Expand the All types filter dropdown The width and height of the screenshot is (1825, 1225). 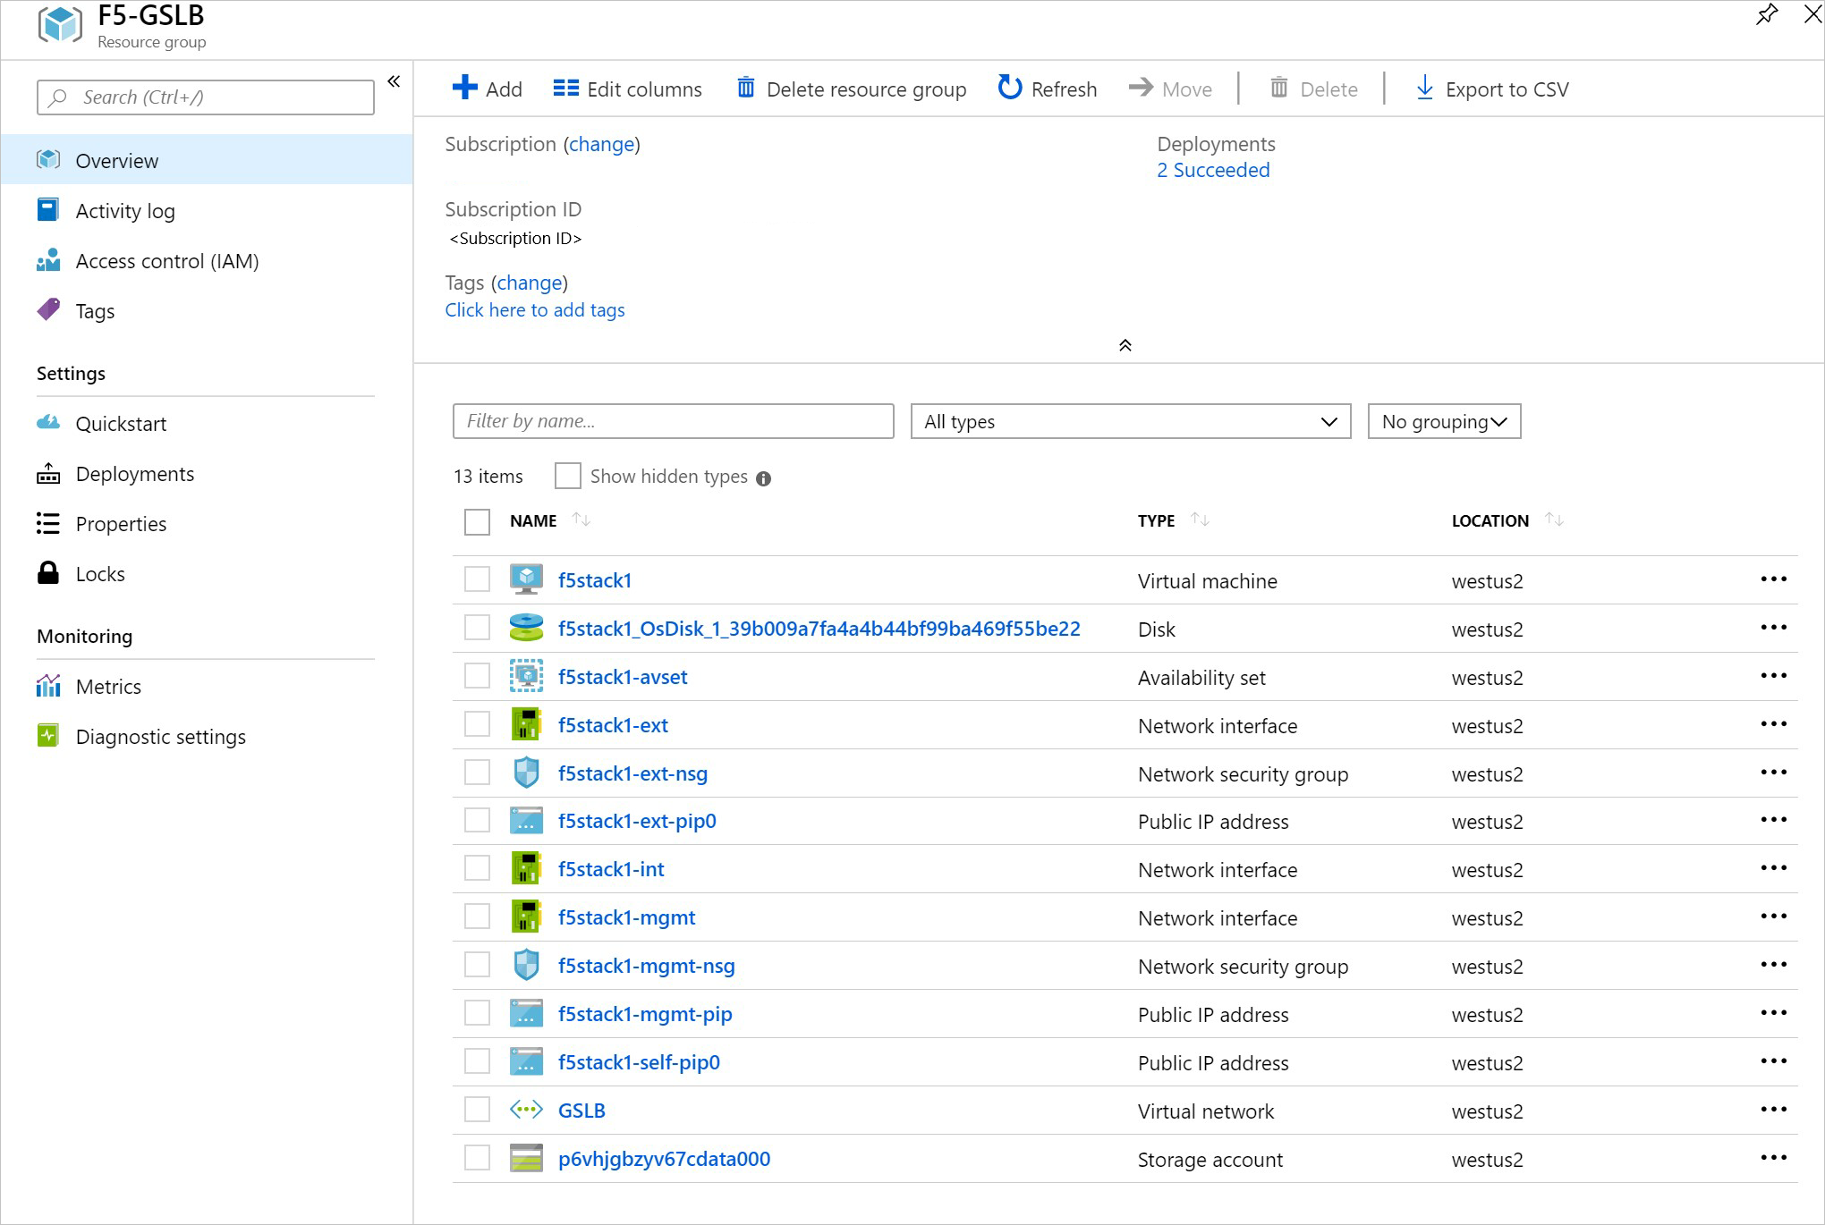1127,421
